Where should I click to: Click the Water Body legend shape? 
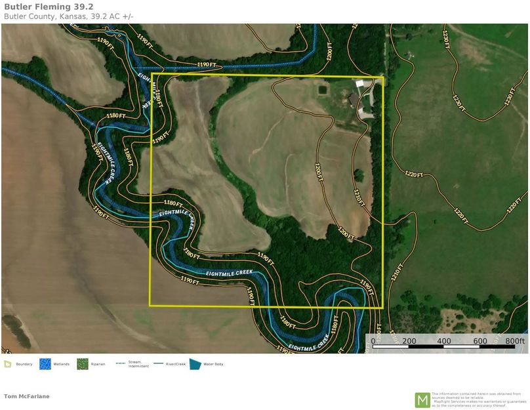click(x=195, y=363)
